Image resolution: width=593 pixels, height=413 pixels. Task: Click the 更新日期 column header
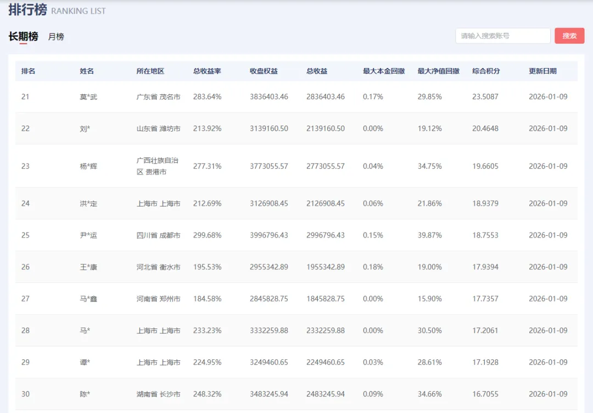click(x=542, y=71)
